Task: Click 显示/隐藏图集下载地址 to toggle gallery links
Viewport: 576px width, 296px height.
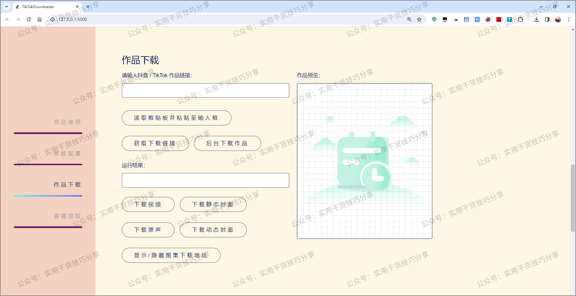Action: click(x=171, y=255)
